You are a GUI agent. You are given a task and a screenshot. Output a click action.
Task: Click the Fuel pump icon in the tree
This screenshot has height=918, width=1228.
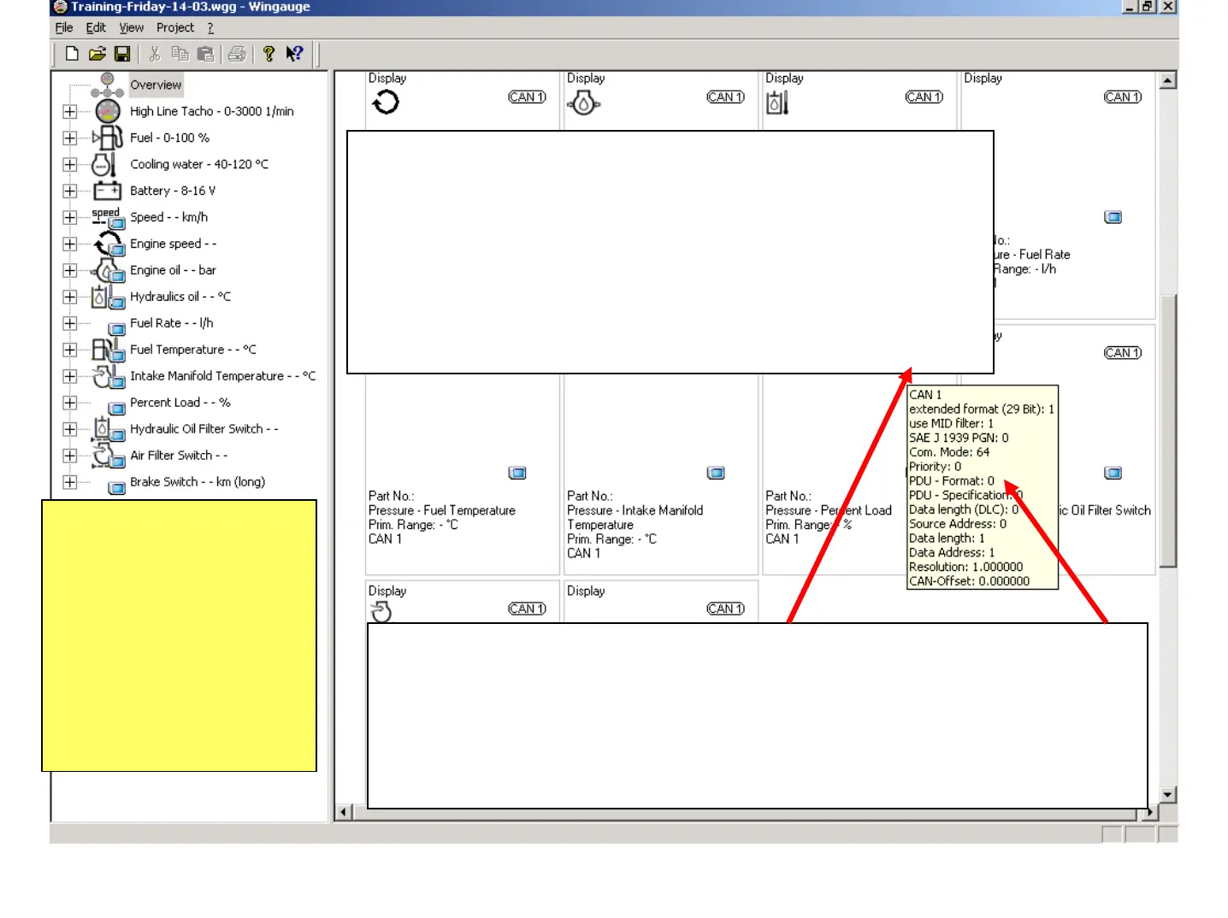(x=108, y=138)
